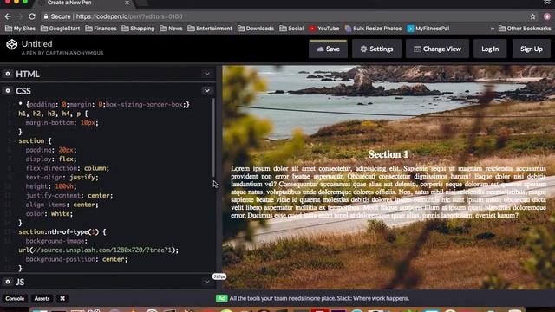Open Shopping bookmark folder
The width and height of the screenshot is (555, 312).
tap(138, 29)
